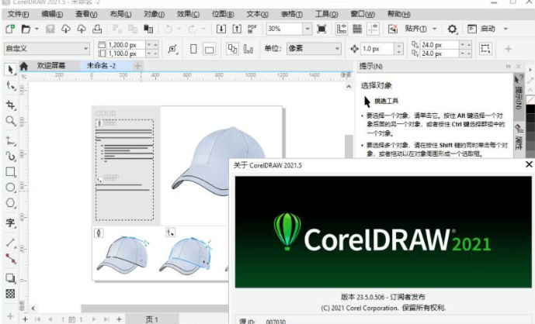Viewport: 535px width, 324px height.
Task: Select the Pick tool in toolbox
Action: pyautogui.click(x=10, y=70)
